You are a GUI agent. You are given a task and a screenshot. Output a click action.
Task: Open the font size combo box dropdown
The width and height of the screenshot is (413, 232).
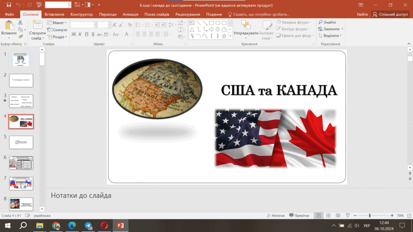point(109,25)
